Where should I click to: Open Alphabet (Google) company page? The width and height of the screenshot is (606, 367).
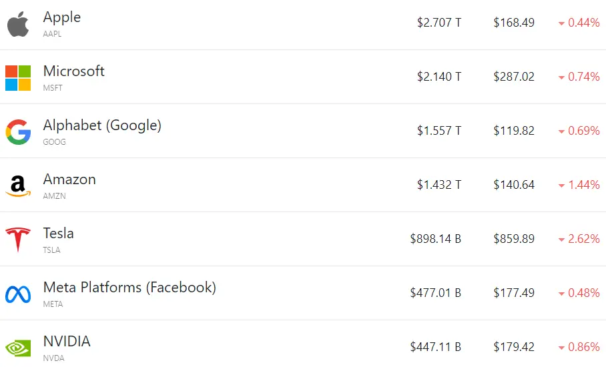coord(102,125)
